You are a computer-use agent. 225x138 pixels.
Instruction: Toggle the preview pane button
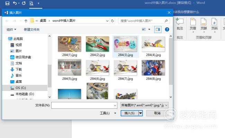tap(158, 29)
